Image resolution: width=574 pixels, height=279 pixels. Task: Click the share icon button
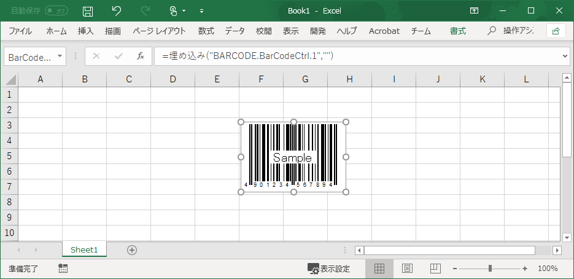tap(556, 31)
